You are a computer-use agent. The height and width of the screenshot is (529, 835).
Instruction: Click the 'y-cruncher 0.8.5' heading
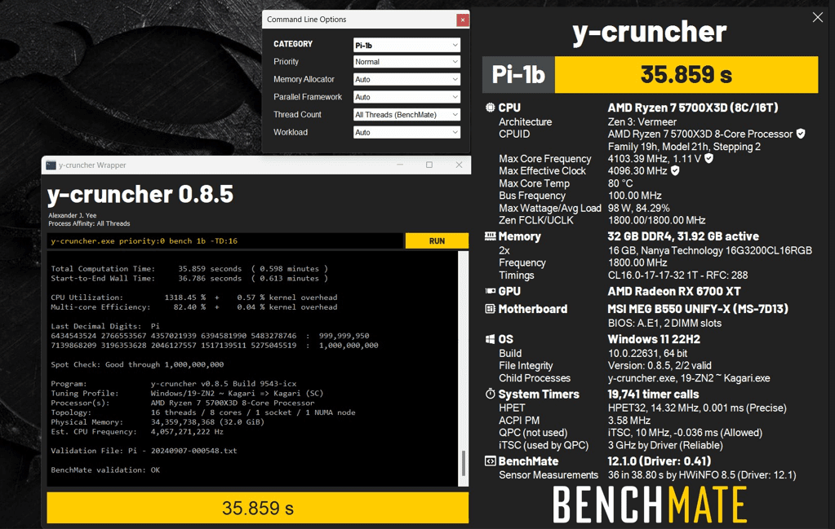[x=140, y=194]
